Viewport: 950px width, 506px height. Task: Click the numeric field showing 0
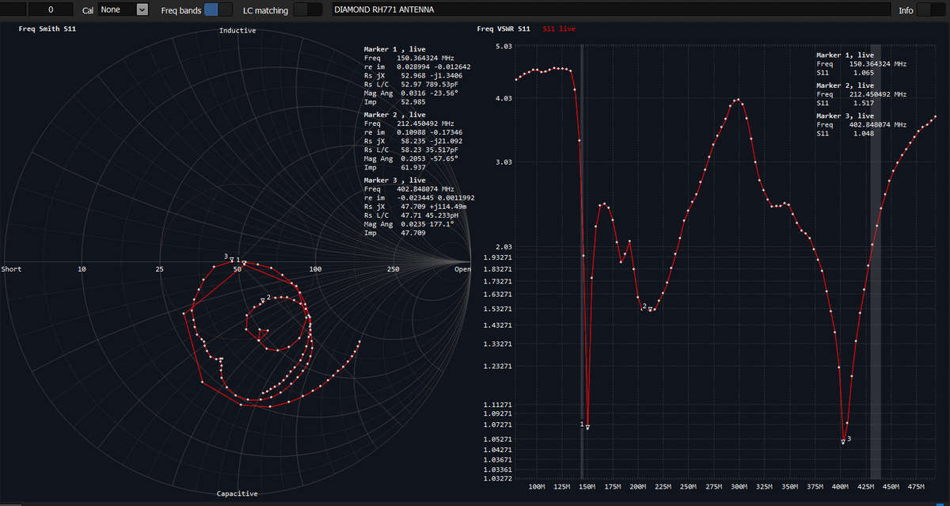pyautogui.click(x=51, y=10)
